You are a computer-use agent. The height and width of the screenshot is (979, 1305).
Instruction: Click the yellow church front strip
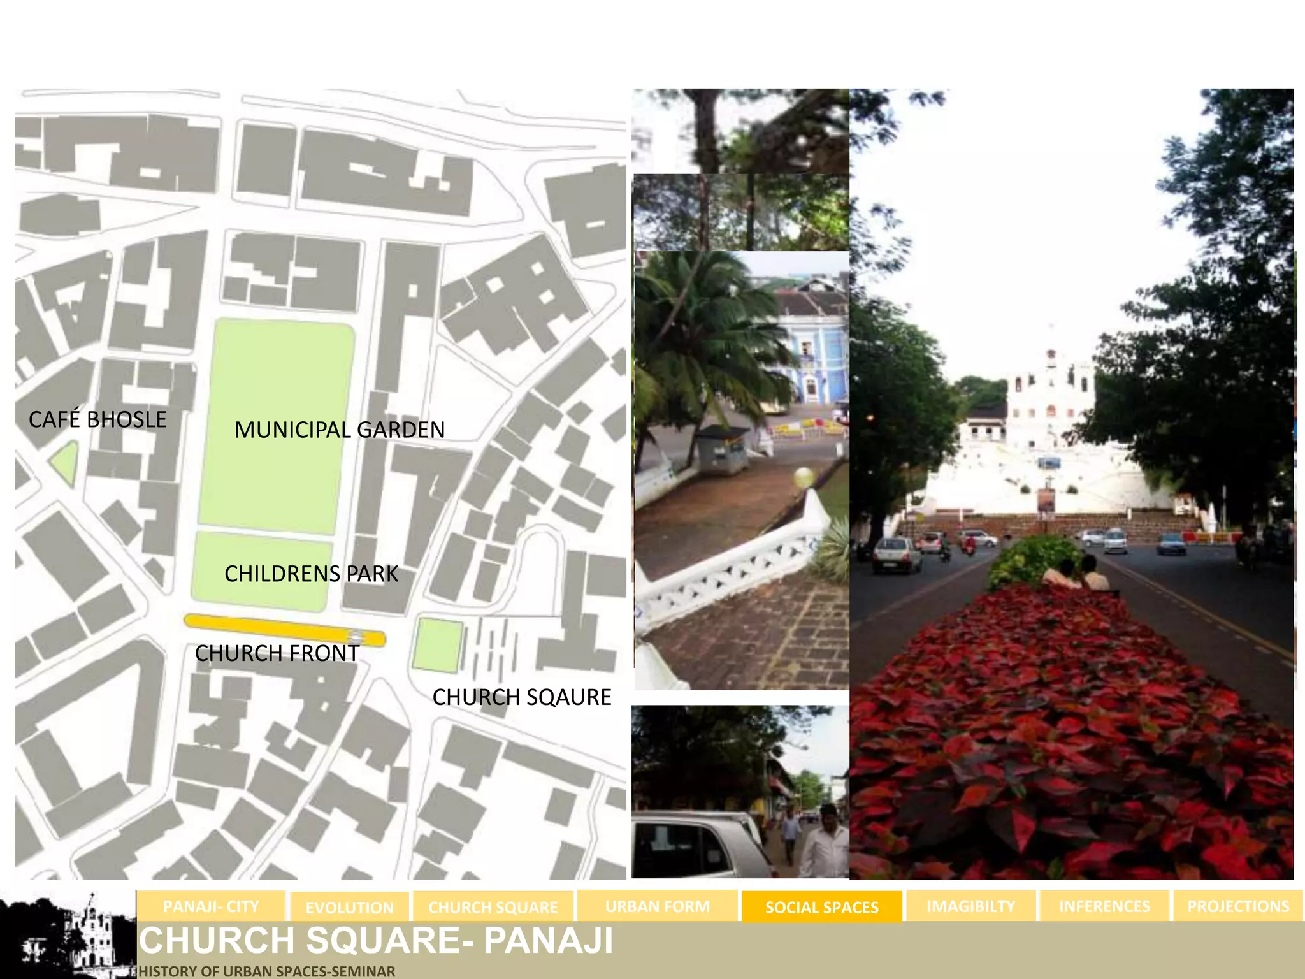pos(285,630)
